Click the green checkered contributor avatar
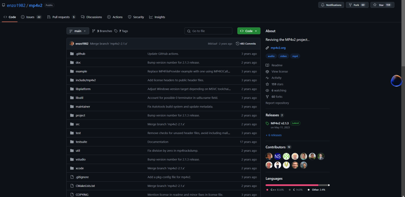The image size is (405, 197). click(286, 156)
